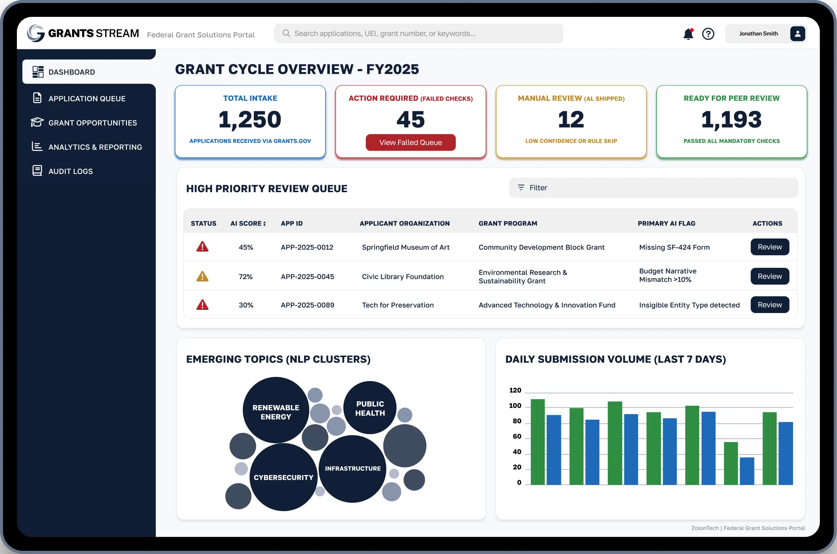Click the help question mark icon
Viewport: 837px width, 554px height.
pyautogui.click(x=708, y=34)
